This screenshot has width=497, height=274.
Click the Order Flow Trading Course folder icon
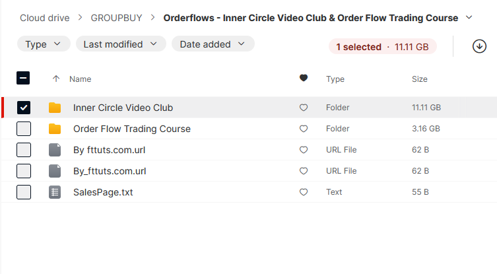55,129
